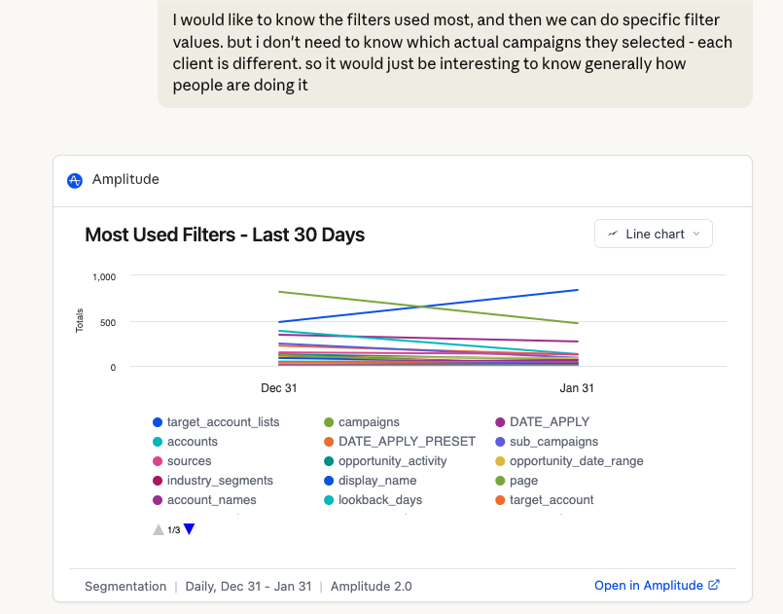Toggle opportunity_activity legend entry
Screen dimensions: 783x614
pos(392,461)
